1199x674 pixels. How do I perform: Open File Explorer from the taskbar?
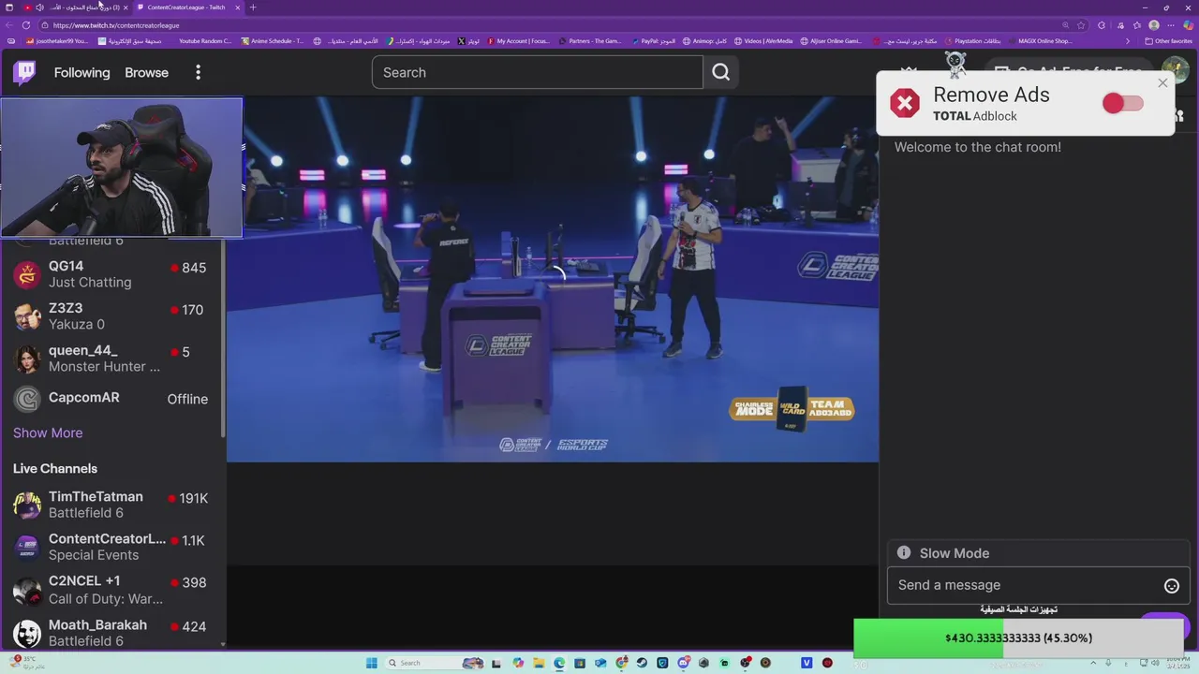[539, 663]
